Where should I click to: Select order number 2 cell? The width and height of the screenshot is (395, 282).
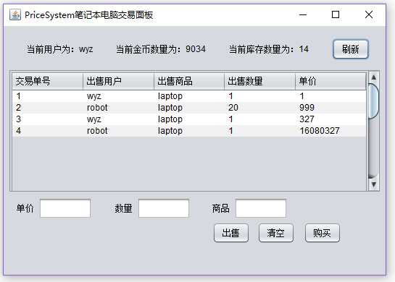click(48, 108)
